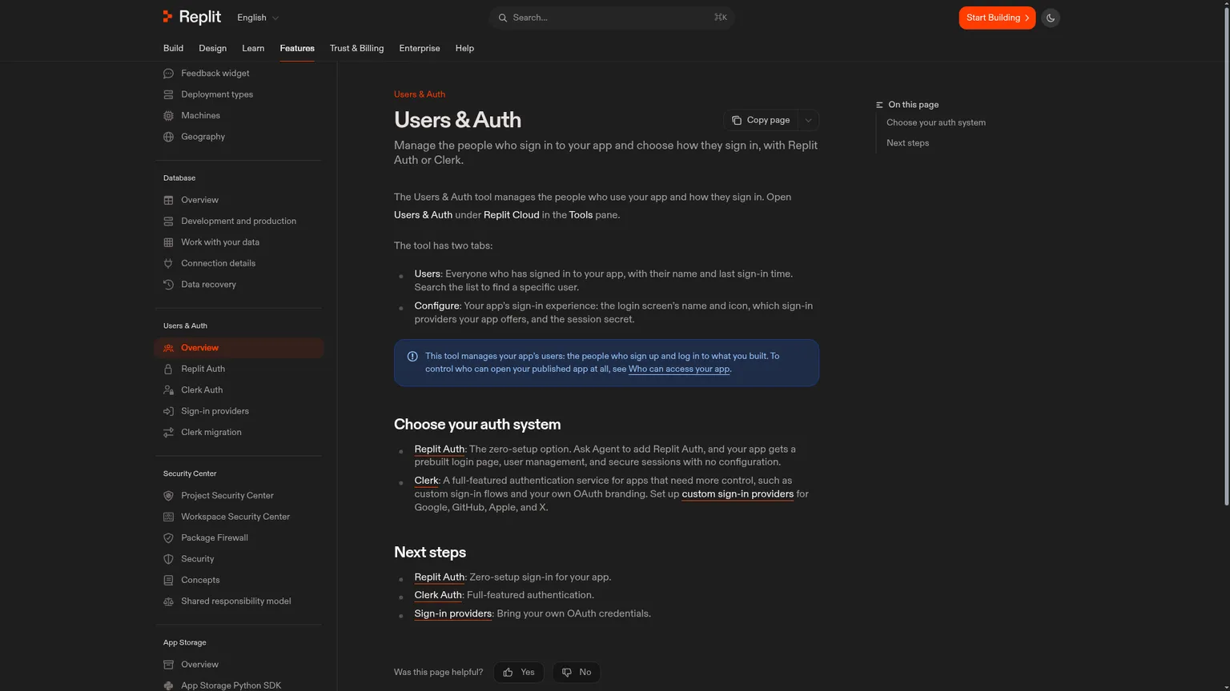Image resolution: width=1230 pixels, height=691 pixels.
Task: Click the Replit Auth lock icon
Action: coord(168,369)
